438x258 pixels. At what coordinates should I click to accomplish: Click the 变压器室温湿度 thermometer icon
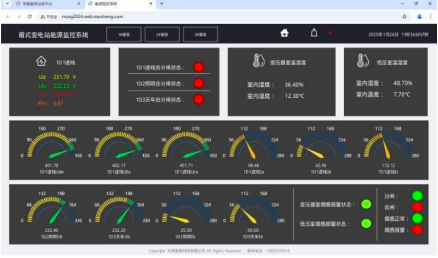(259, 61)
